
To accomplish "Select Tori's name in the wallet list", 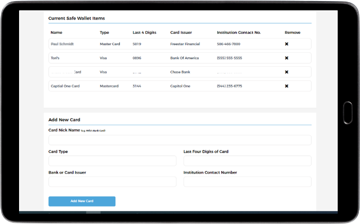I will 55,58.
